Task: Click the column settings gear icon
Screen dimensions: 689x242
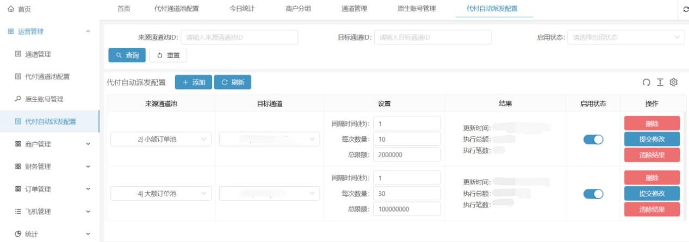Action: pos(674,82)
